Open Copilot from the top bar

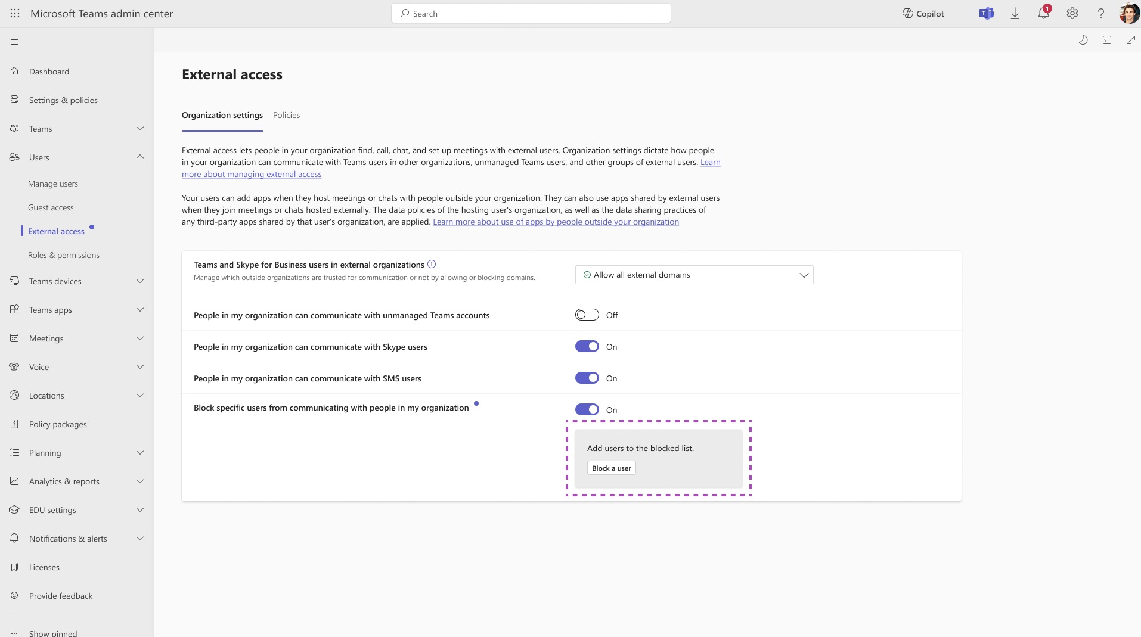[923, 13]
